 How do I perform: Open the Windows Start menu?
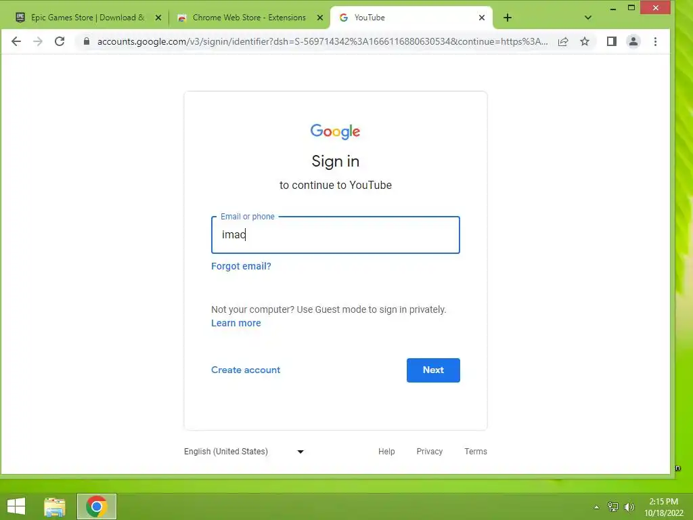(x=16, y=506)
